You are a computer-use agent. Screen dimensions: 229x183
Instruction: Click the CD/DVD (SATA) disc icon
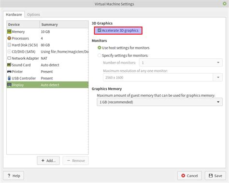(x=9, y=52)
